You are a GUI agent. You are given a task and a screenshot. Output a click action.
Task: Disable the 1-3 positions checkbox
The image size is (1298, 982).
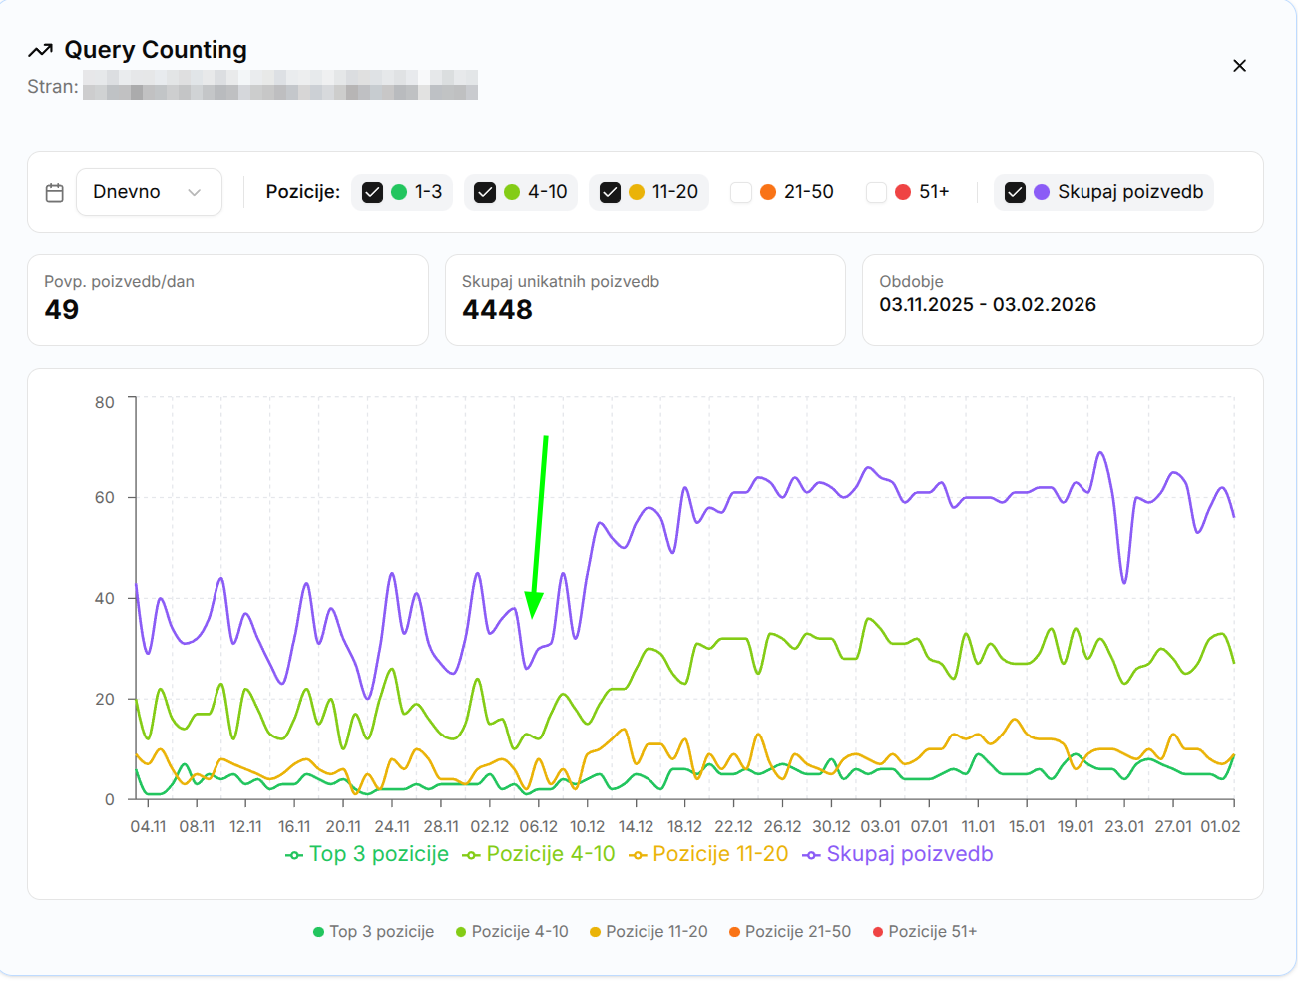[x=372, y=192]
